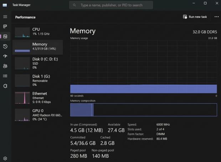Screen dimensions: 221x162
Task: Click the GPU 0 mini graph thumbnail
Action: click(x=22, y=115)
